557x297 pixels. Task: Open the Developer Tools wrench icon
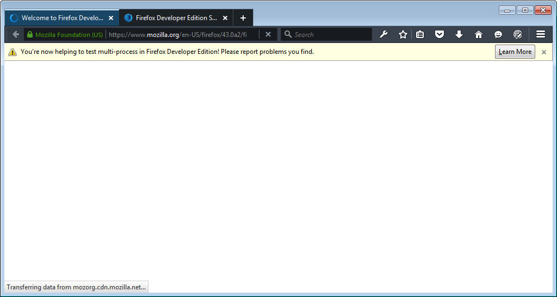[x=383, y=34]
